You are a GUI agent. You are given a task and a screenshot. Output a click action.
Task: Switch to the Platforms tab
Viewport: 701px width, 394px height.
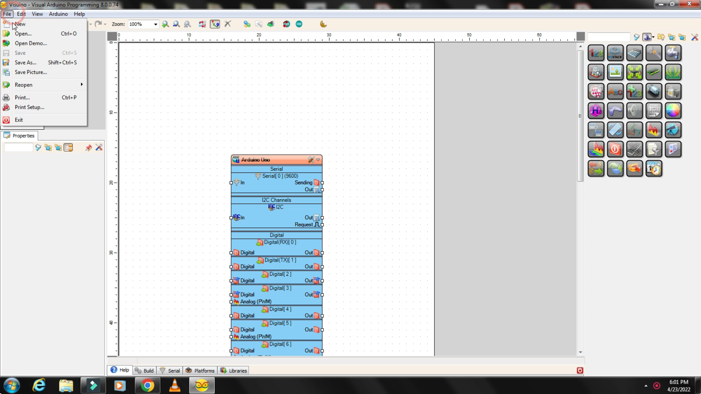200,371
